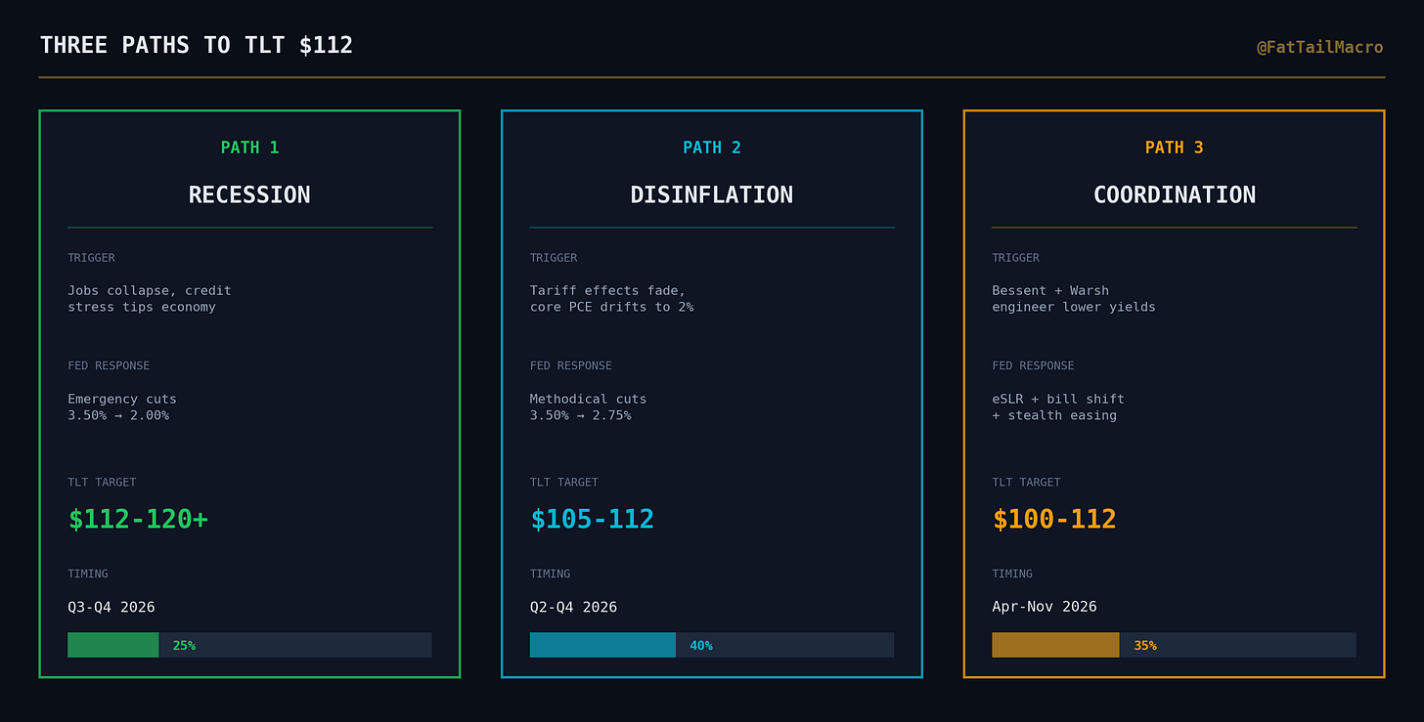Click the @FatTailMacro handle
1424x722 pixels.
tap(1320, 46)
